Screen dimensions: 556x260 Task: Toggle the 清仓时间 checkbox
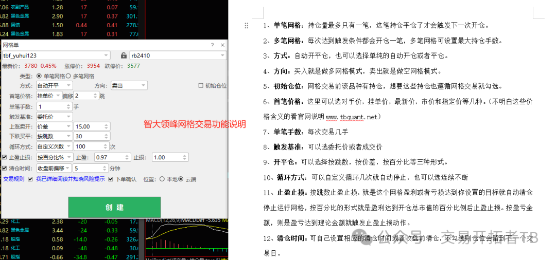click(x=4, y=169)
